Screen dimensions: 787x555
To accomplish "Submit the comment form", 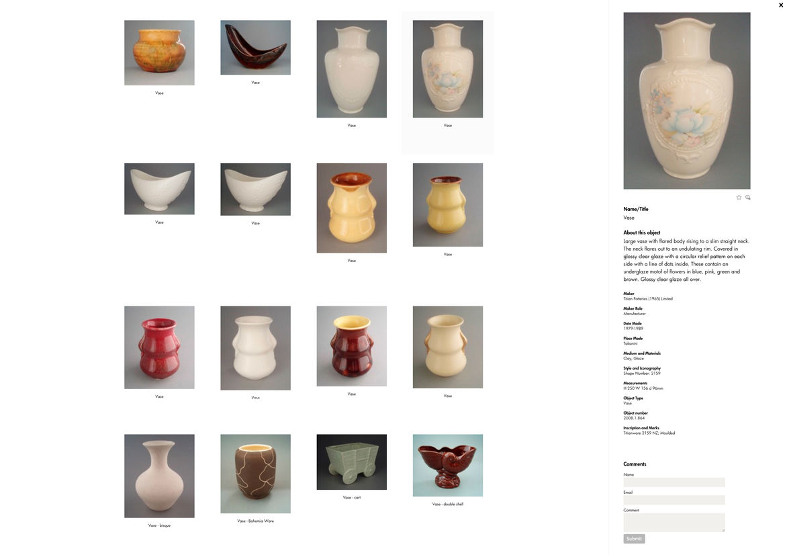I will pos(634,538).
